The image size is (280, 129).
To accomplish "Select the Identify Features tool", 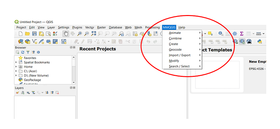I will pyautogui.click(x=221, y=34).
